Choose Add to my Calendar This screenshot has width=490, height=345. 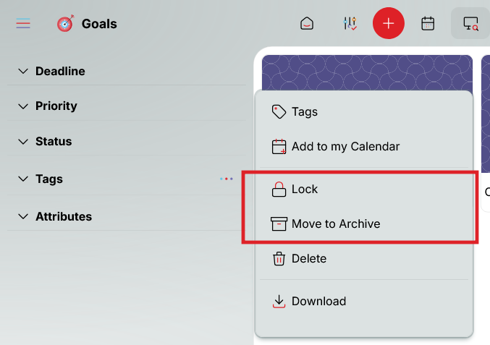345,146
